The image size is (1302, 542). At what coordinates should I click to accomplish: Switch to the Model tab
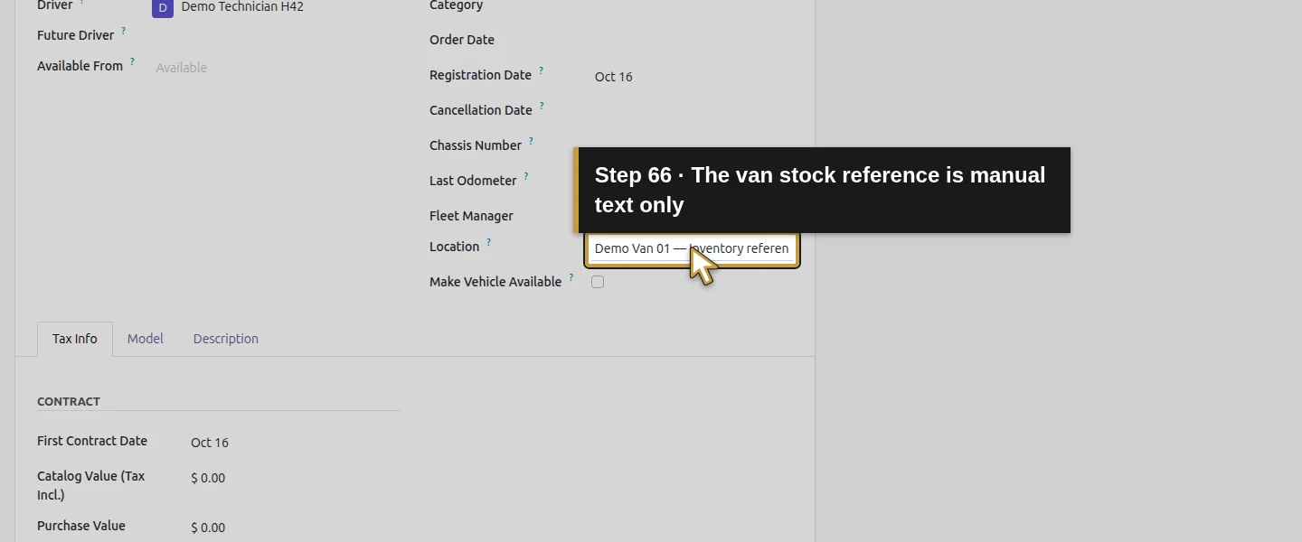(146, 339)
